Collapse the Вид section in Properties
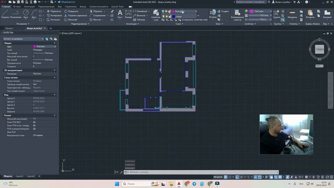 tap(55, 95)
